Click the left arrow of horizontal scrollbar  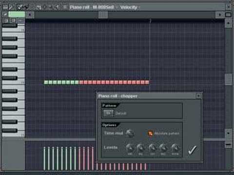pyautogui.click(x=30, y=15)
